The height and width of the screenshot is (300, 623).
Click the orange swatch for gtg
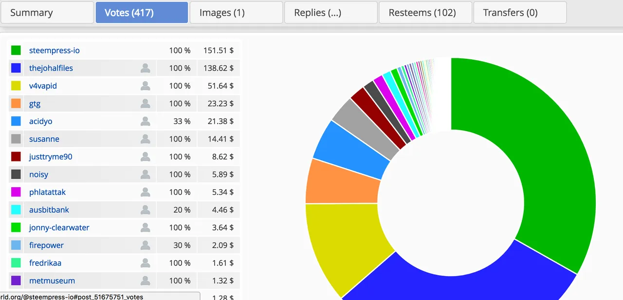pos(16,104)
